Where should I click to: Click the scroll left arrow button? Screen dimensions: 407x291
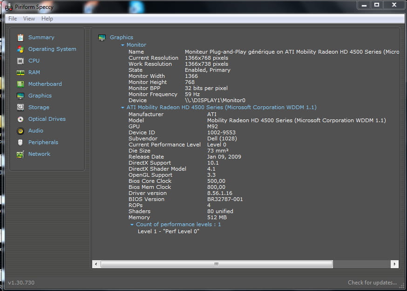[x=96, y=264]
